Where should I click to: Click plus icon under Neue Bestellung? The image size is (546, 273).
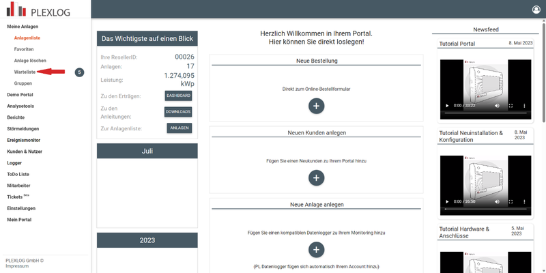coord(316,106)
